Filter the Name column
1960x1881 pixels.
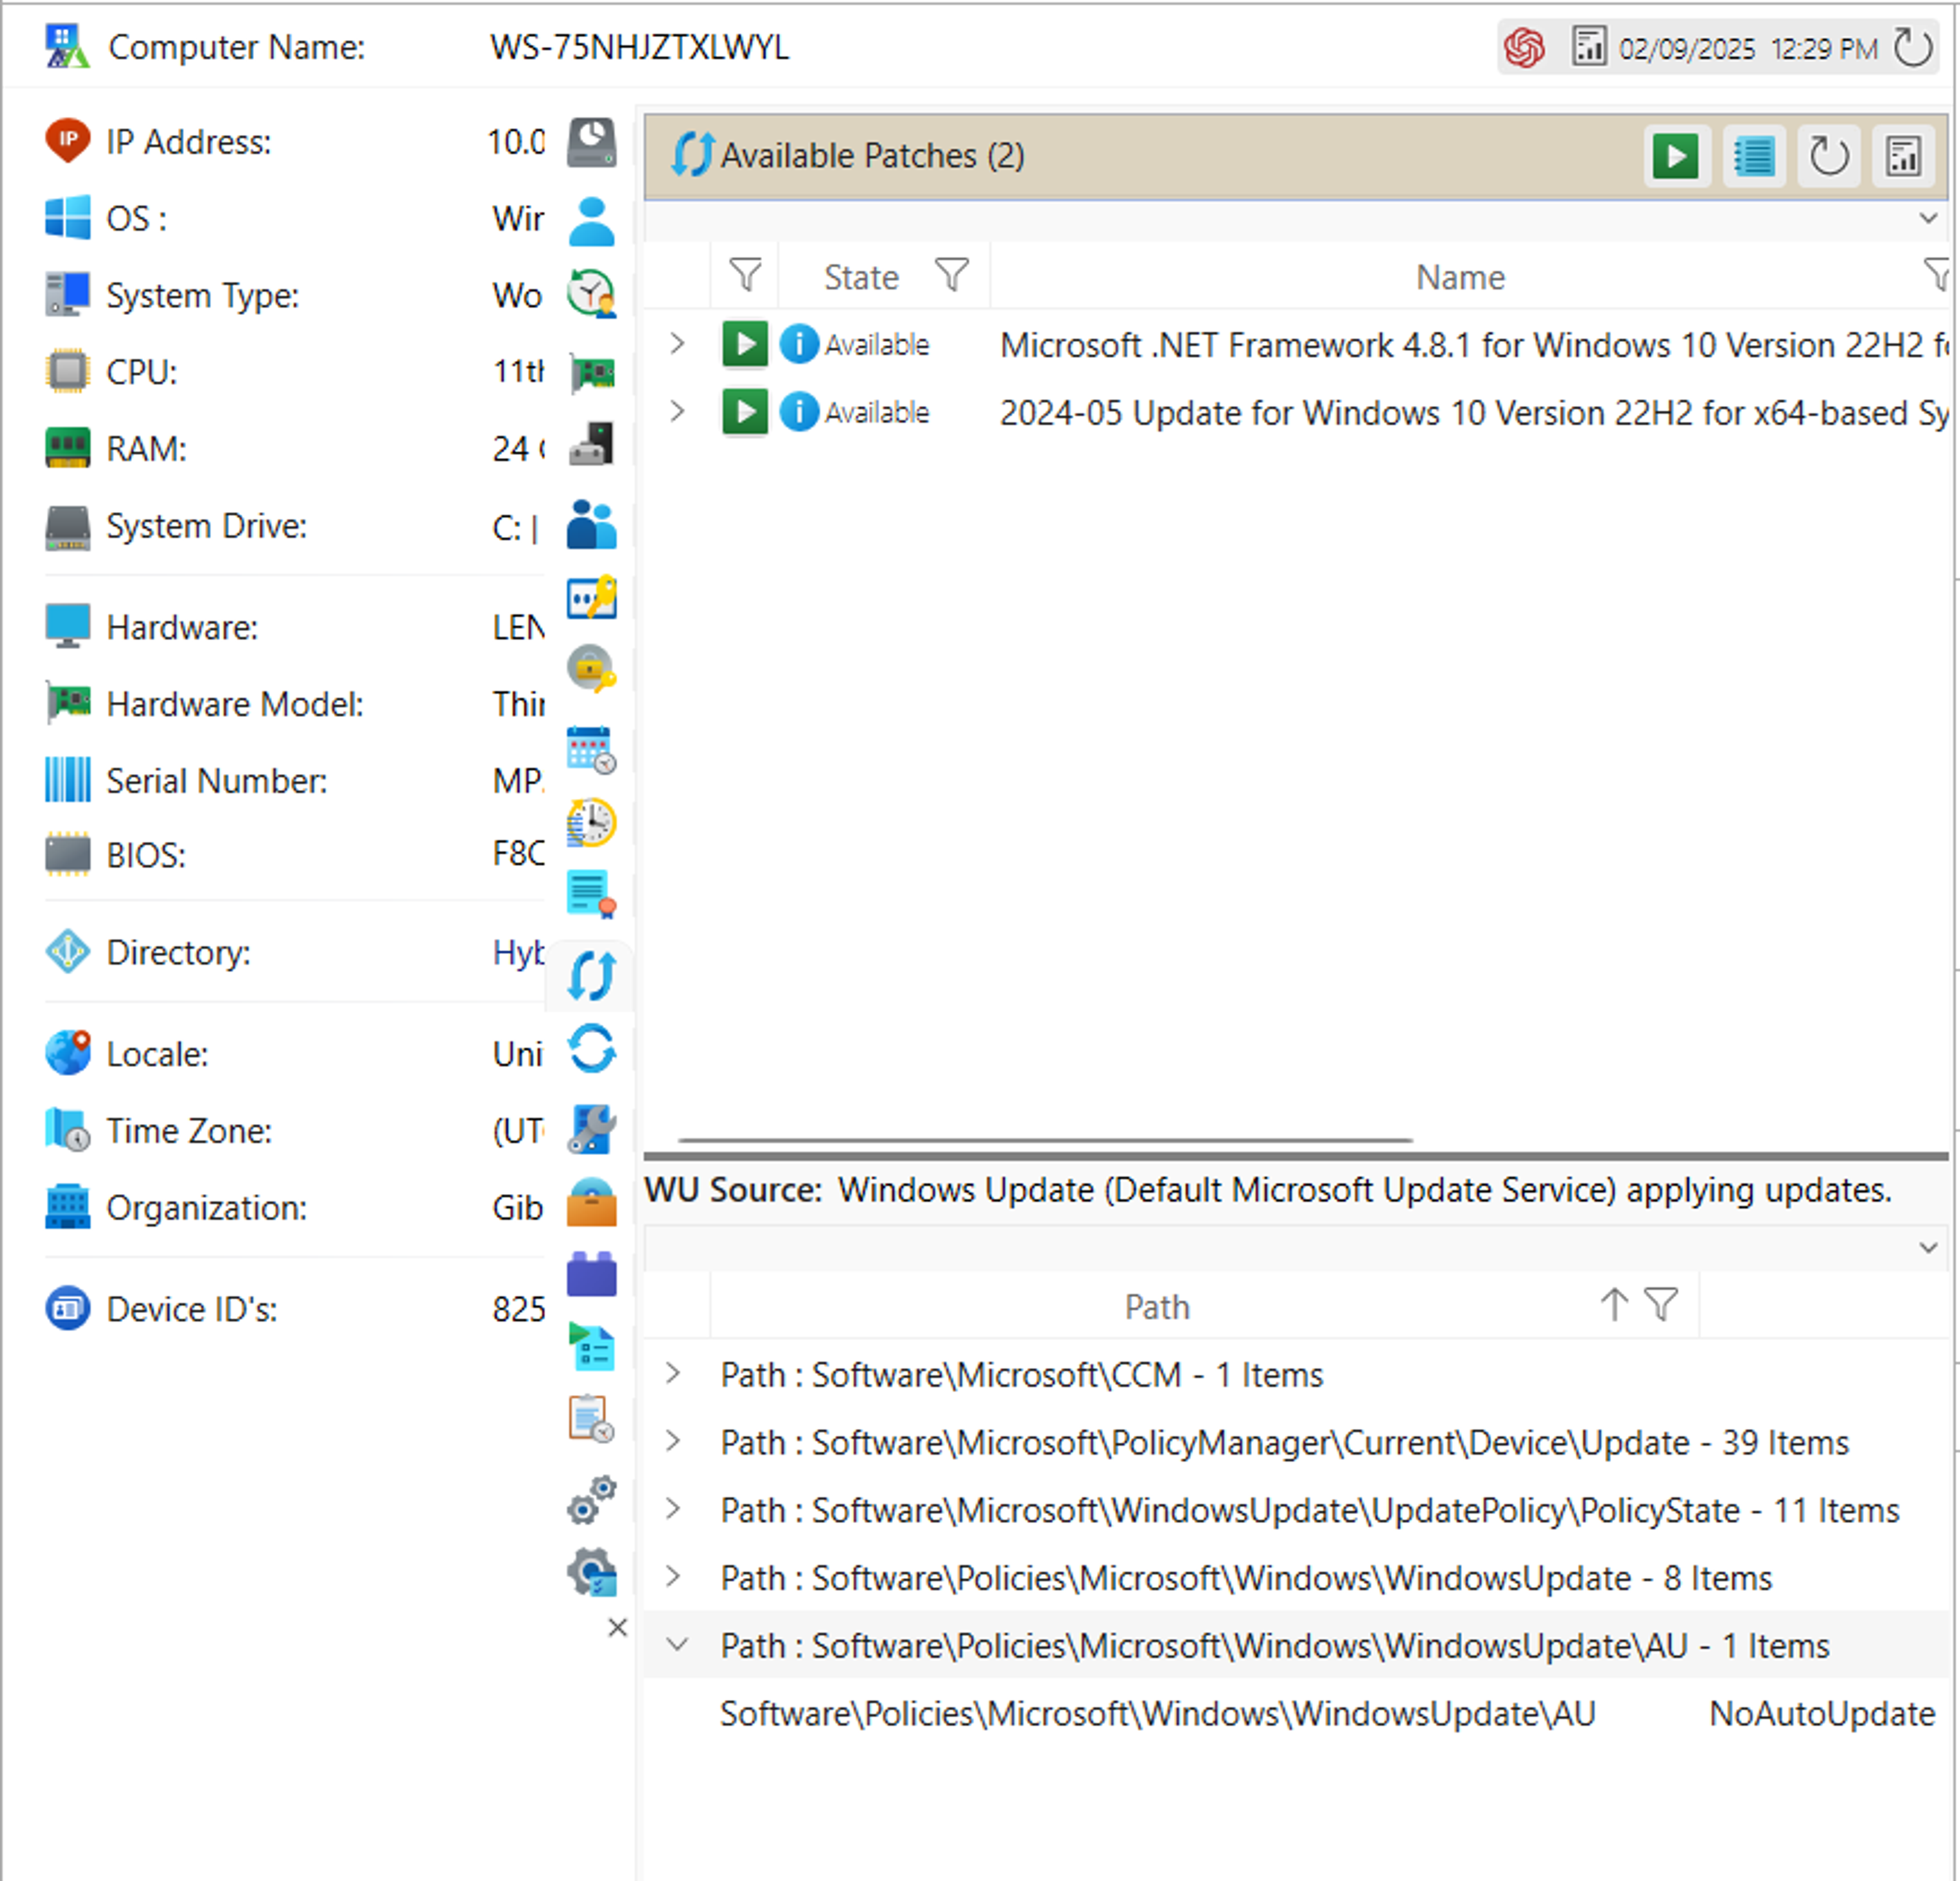(x=1938, y=275)
